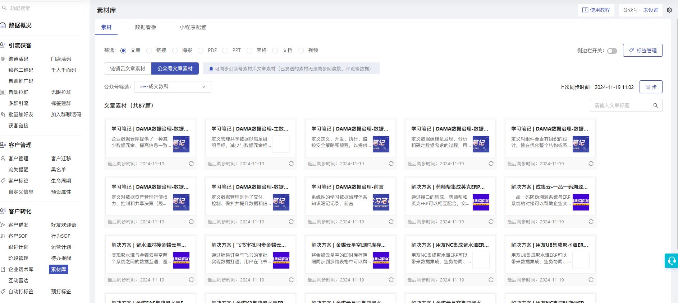Focus the 请输入文章标题 search field
The width and height of the screenshot is (678, 303).
626,105
